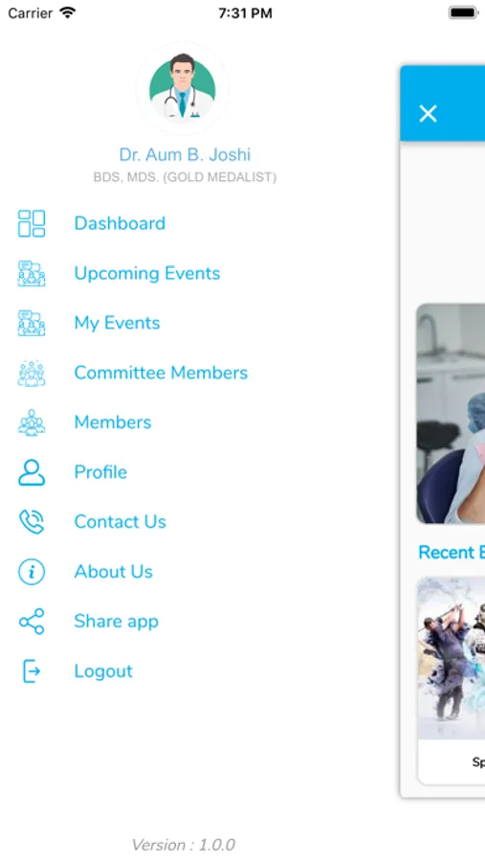Tap the doctor avatar picture
The height and width of the screenshot is (862, 485).
click(183, 88)
